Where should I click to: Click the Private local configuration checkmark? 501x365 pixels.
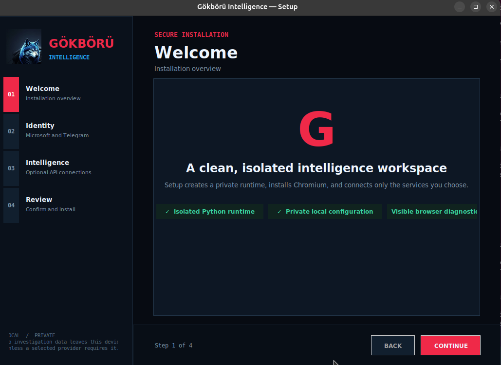point(279,211)
